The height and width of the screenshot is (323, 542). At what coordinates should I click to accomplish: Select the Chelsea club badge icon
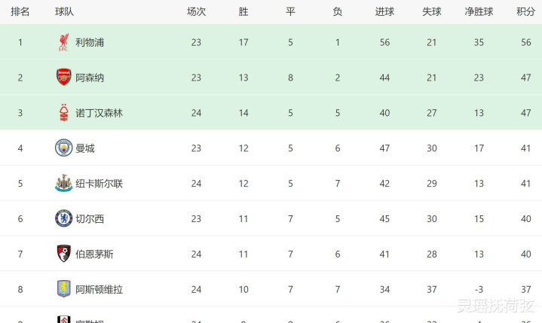pos(63,218)
